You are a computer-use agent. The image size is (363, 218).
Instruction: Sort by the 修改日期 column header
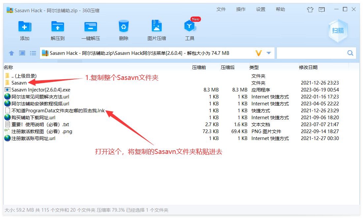coord(308,67)
